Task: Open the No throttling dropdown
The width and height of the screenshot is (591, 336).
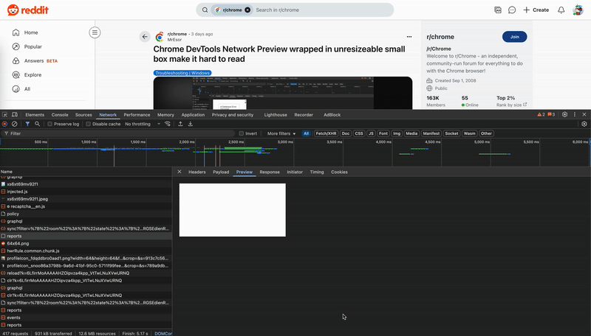Action: tap(143, 124)
